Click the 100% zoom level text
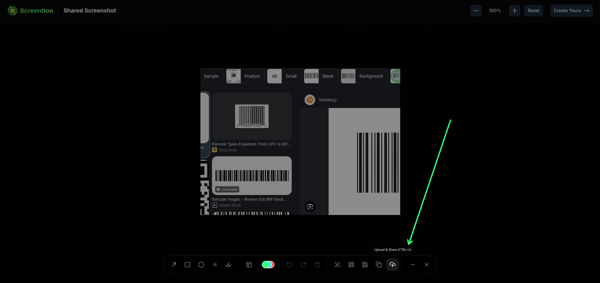 (495, 11)
